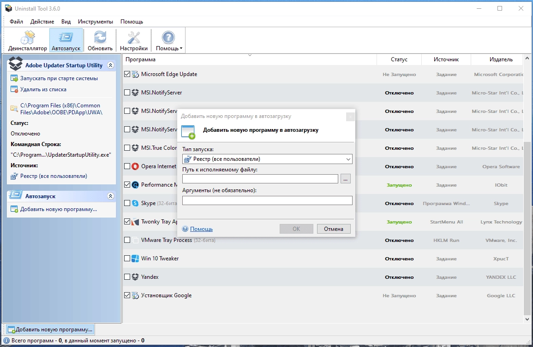Image resolution: width=533 pixels, height=347 pixels.
Task: Check the first MSI.NotifyServer checkbox
Action: click(127, 92)
